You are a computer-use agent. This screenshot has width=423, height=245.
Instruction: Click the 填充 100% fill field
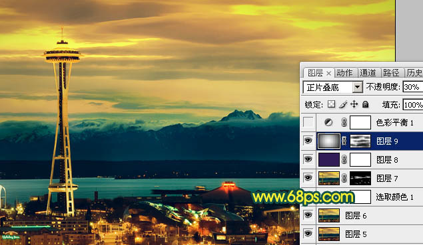[413, 105]
